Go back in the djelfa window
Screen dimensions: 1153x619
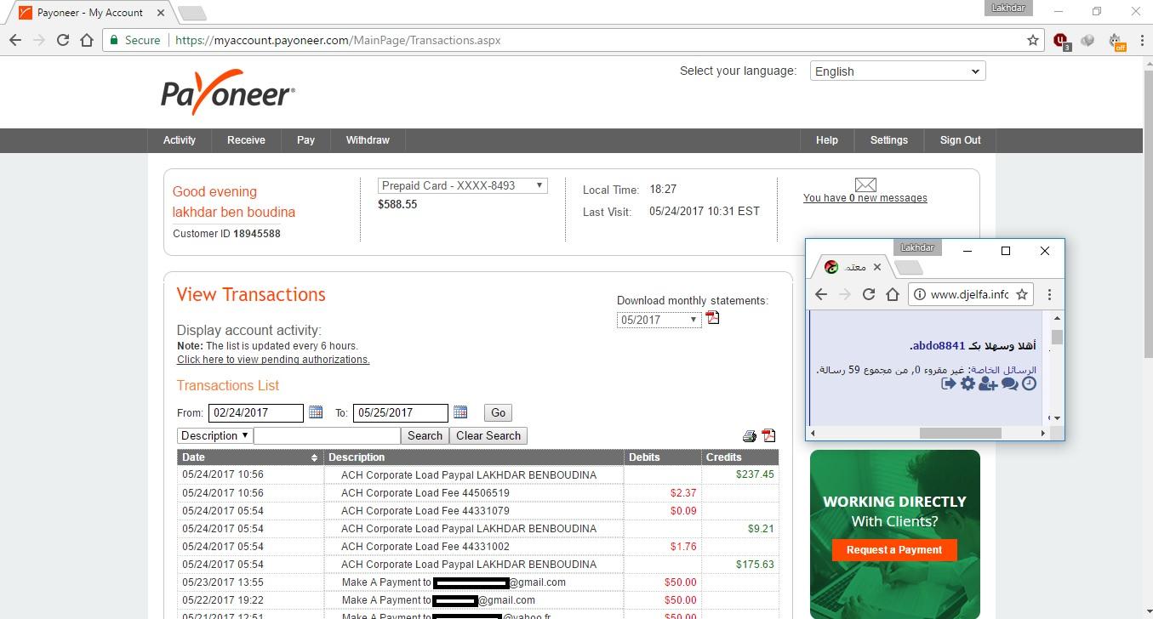coord(820,294)
